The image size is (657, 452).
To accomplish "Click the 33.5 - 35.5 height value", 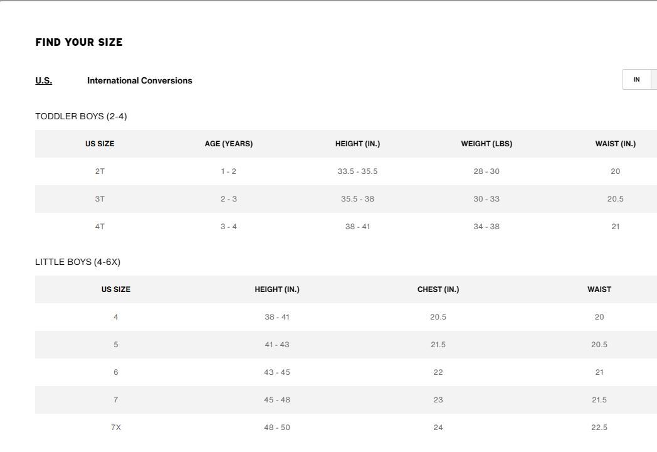I will pos(357,171).
